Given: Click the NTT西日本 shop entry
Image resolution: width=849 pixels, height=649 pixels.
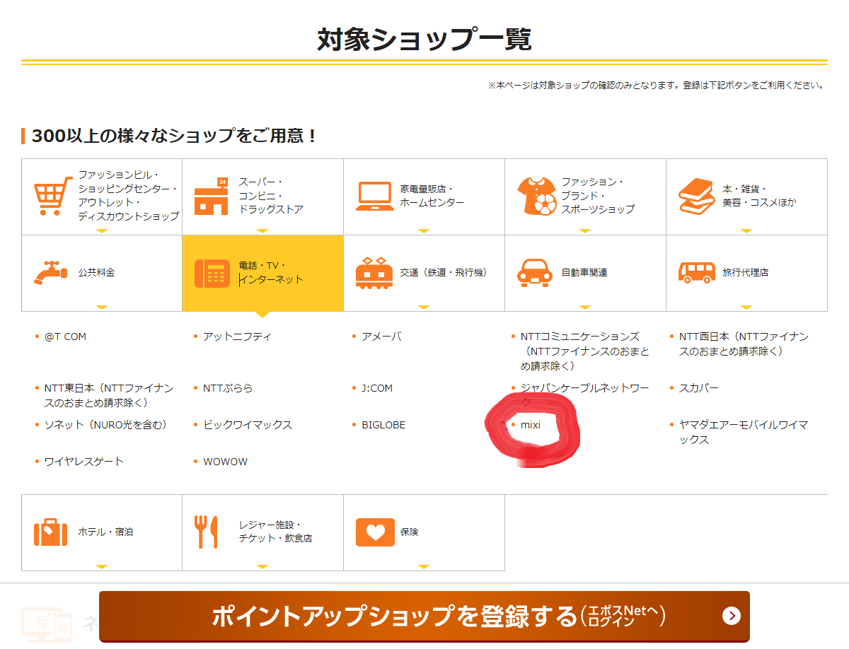Looking at the screenshot, I should coord(744,344).
